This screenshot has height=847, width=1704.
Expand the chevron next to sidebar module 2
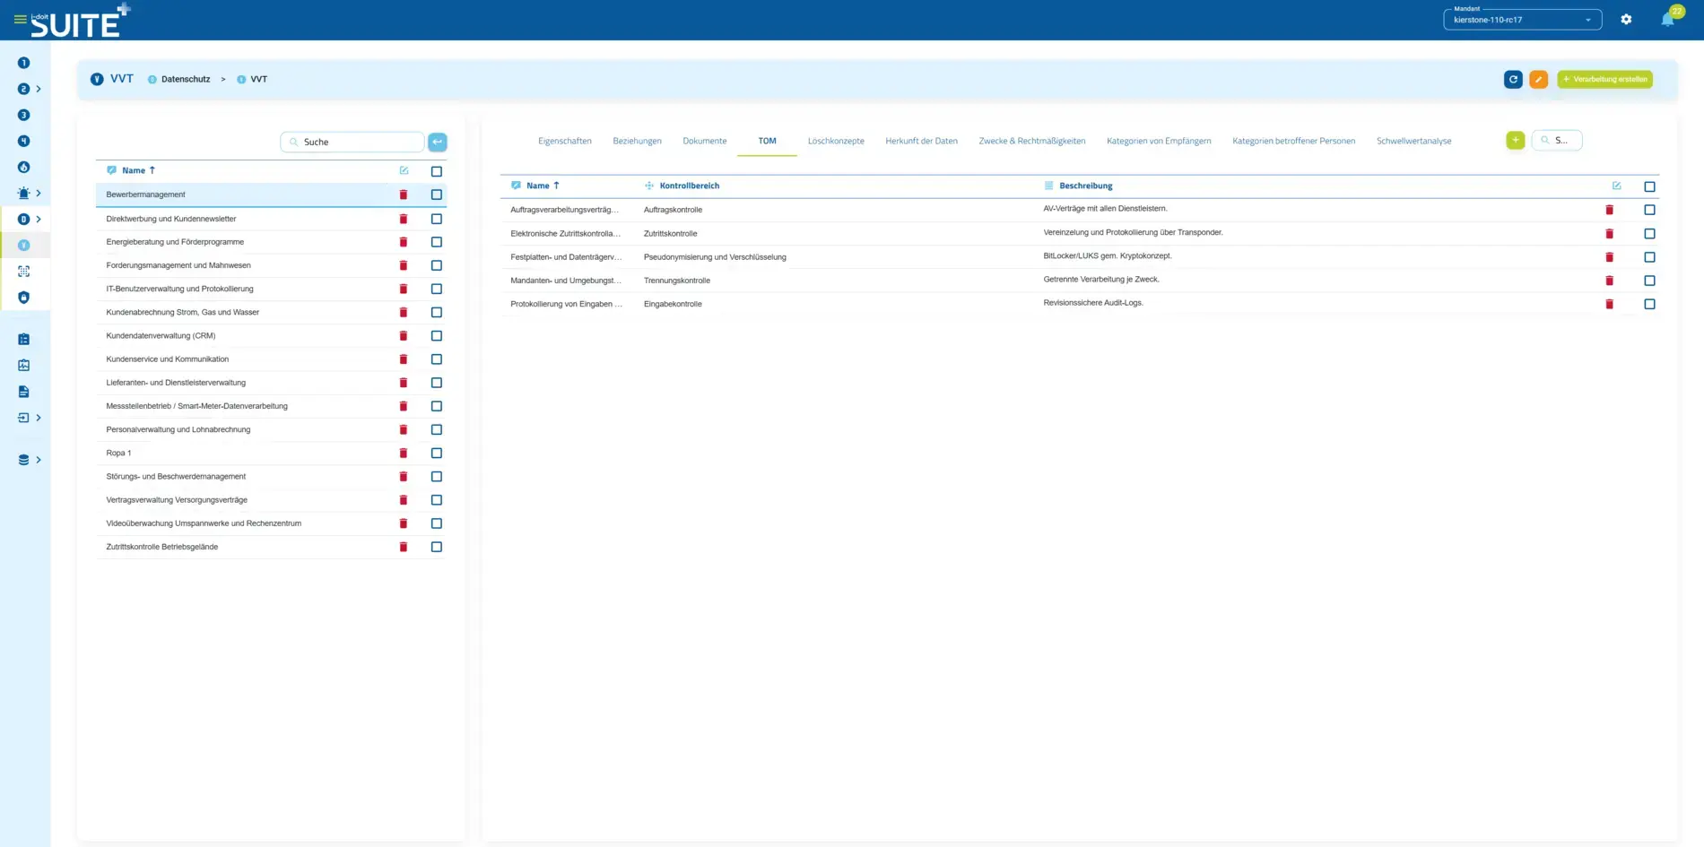point(39,89)
